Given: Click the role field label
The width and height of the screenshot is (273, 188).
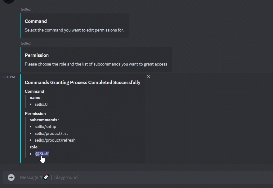Looking at the screenshot, I should 34,147.
